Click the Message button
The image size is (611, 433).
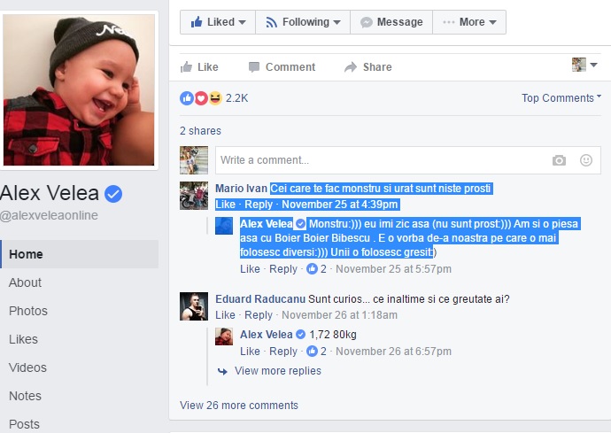tap(391, 22)
